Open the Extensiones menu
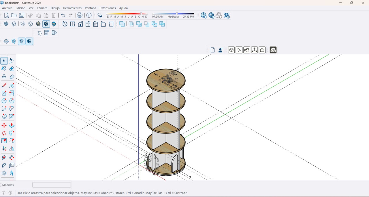This screenshot has height=197, width=369. (x=108, y=8)
